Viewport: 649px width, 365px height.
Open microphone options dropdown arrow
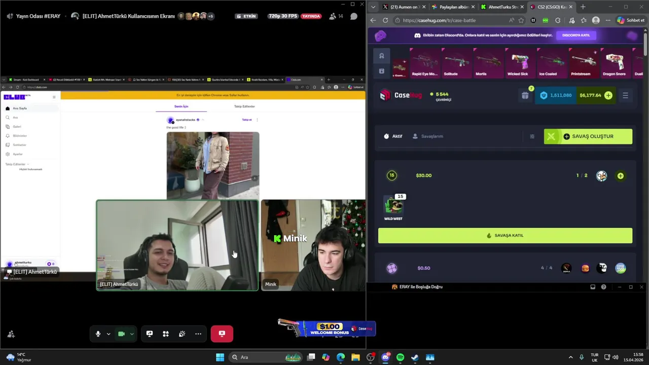pyautogui.click(x=109, y=334)
